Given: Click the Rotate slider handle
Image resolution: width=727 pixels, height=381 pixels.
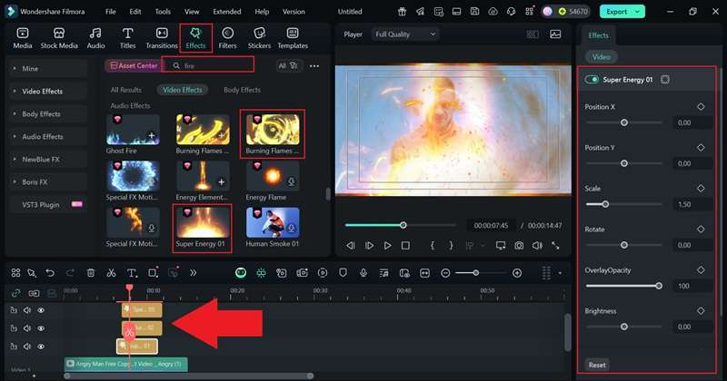Looking at the screenshot, I should coord(624,245).
